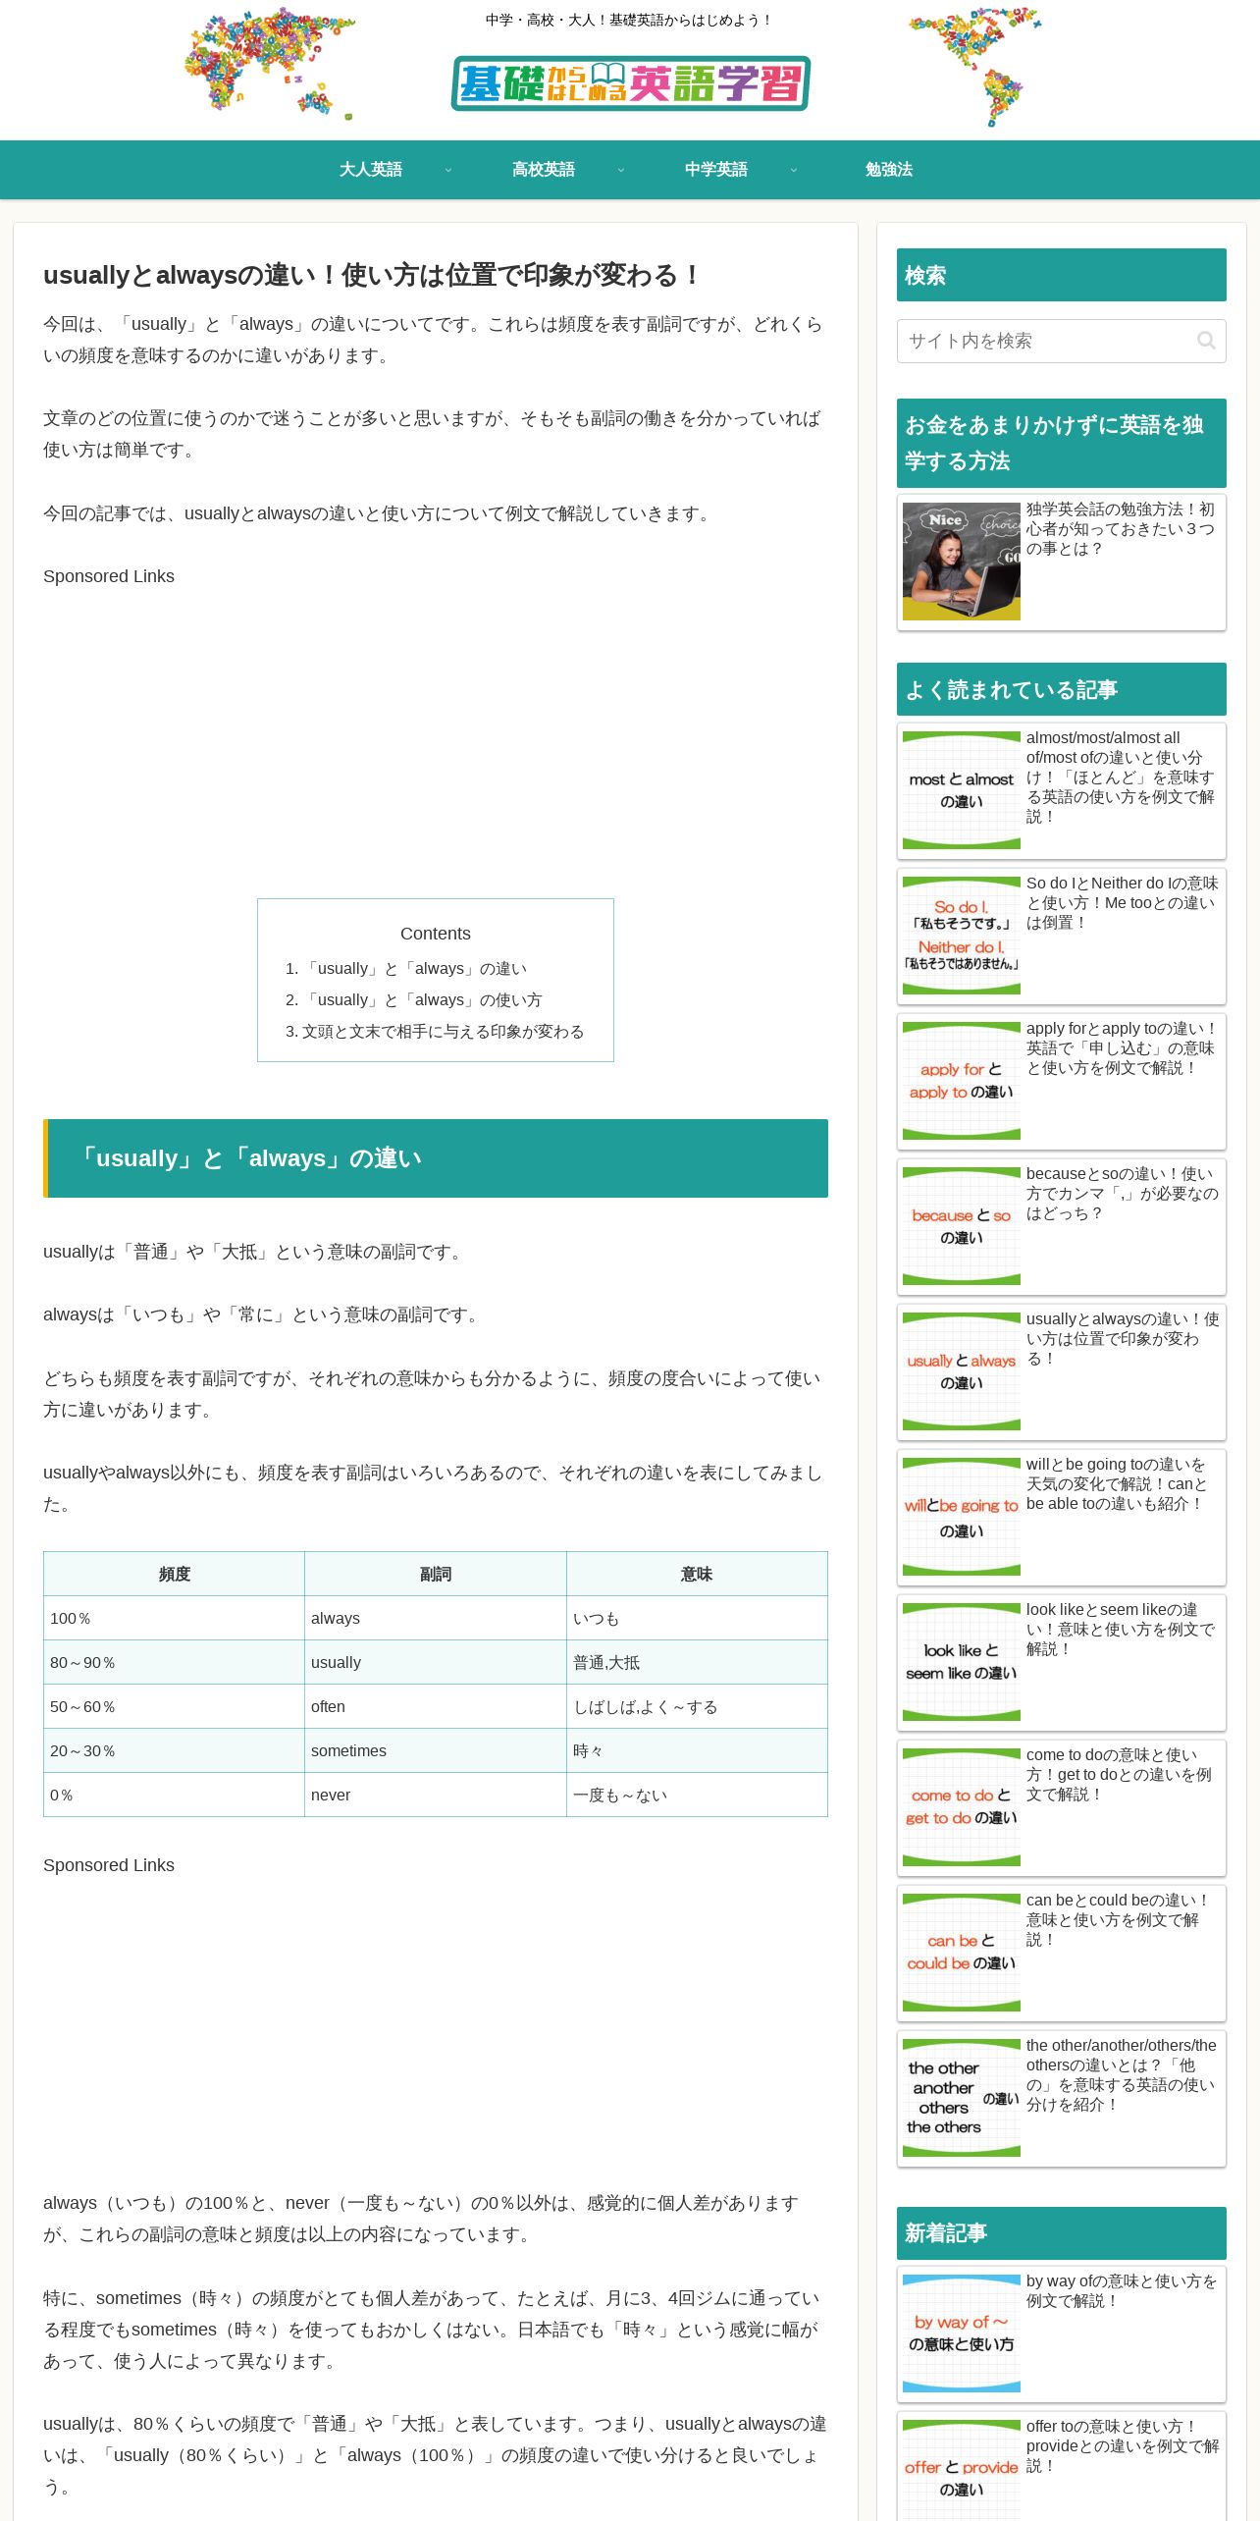1260x2521 pixels.
Task: Click the search magnifier icon
Action: pyautogui.click(x=1206, y=341)
